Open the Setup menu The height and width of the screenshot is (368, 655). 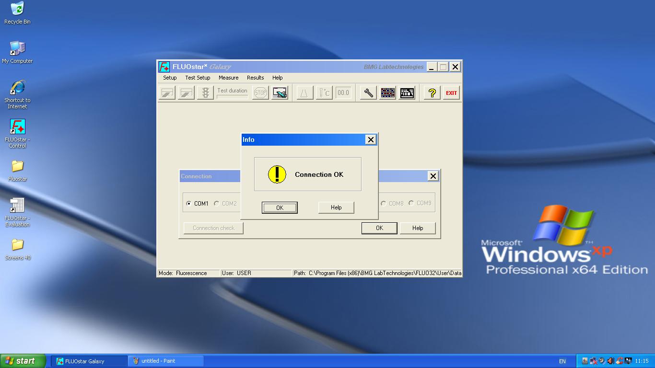coord(170,78)
